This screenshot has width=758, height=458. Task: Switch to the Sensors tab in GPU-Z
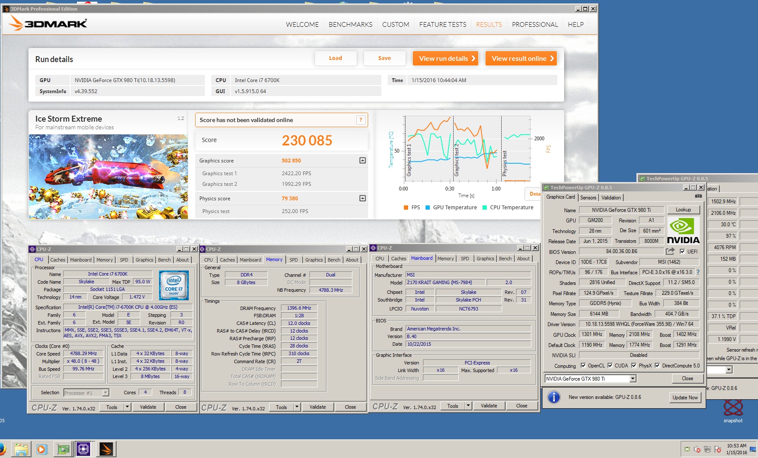[588, 197]
